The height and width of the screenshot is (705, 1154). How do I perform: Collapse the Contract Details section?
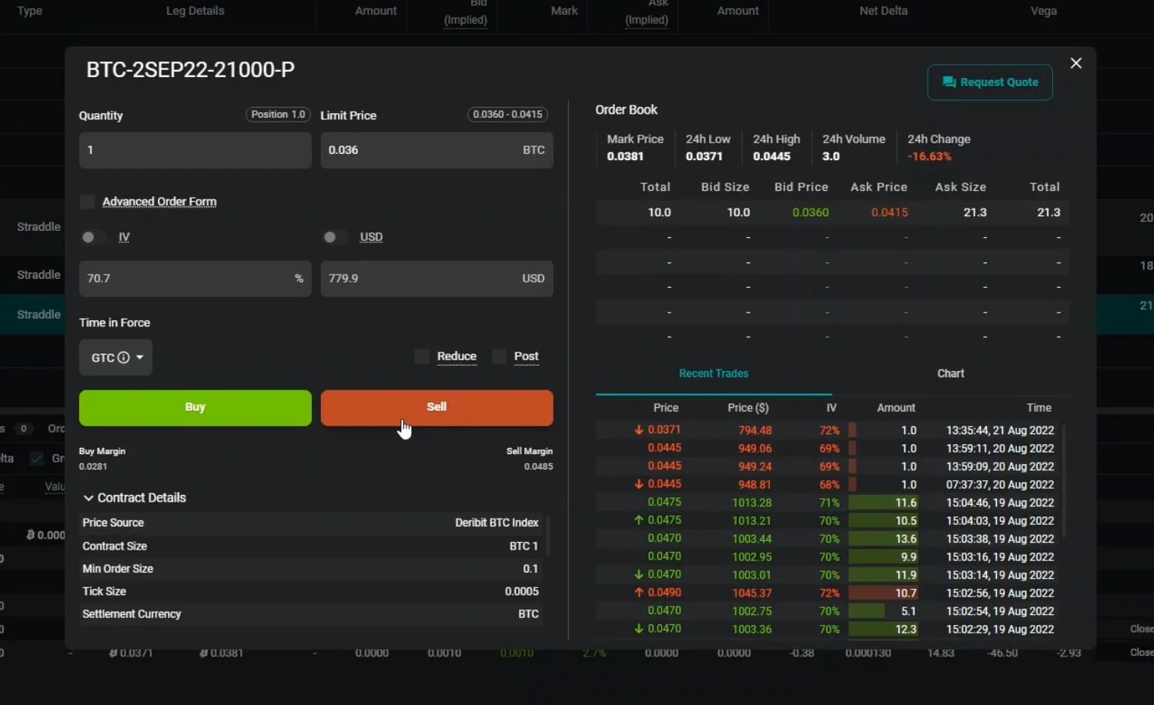tap(89, 498)
